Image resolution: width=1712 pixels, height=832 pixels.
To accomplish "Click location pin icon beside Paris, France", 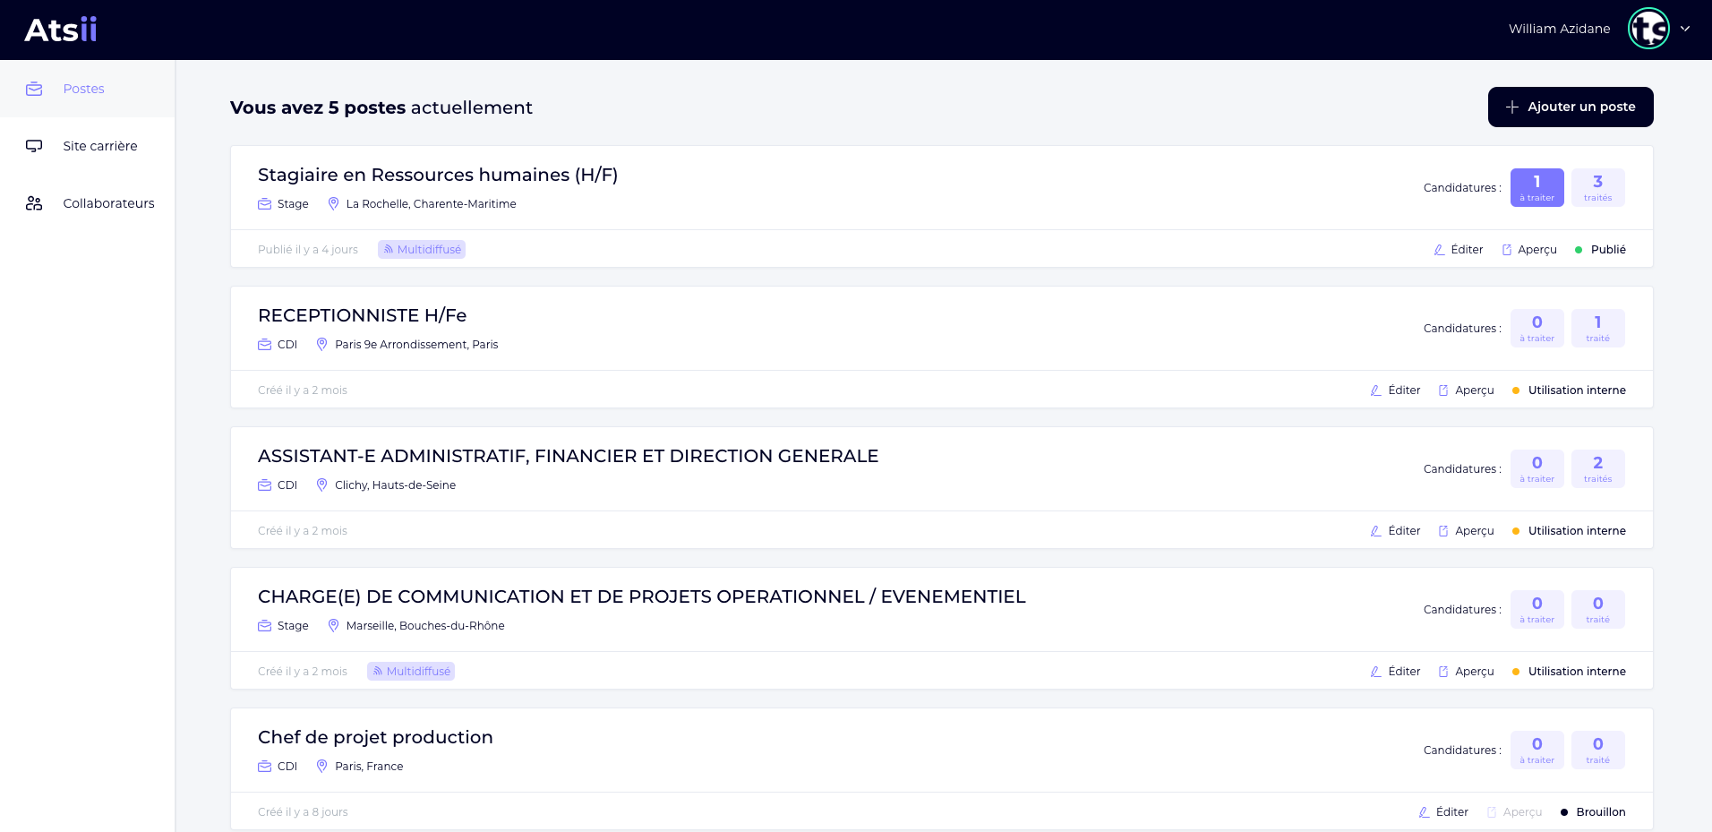I will point(322,767).
